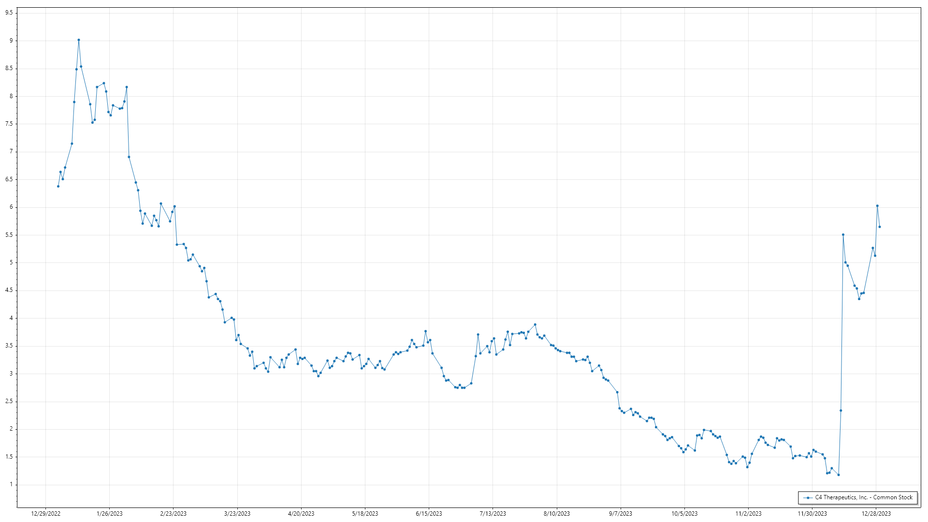
Task: Click the 12/29/2022 x-axis date label
Action: point(46,514)
